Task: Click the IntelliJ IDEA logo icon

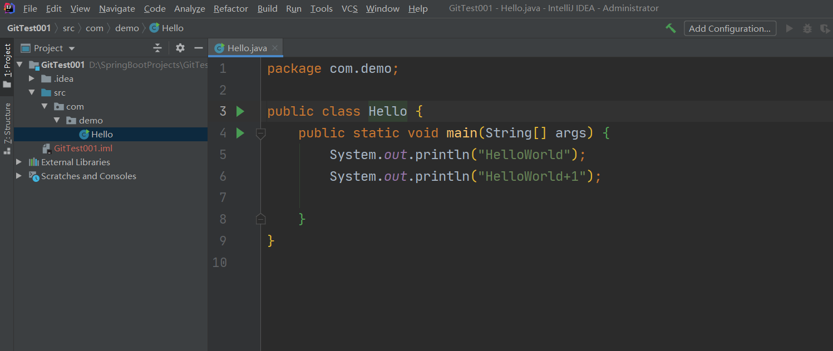Action: (x=9, y=8)
